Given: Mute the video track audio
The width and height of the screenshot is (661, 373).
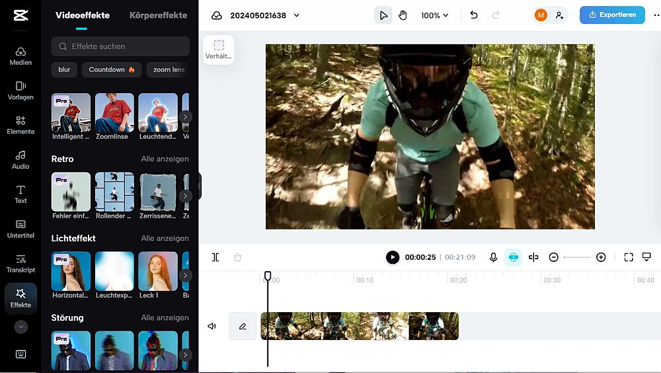Looking at the screenshot, I should click(x=212, y=326).
